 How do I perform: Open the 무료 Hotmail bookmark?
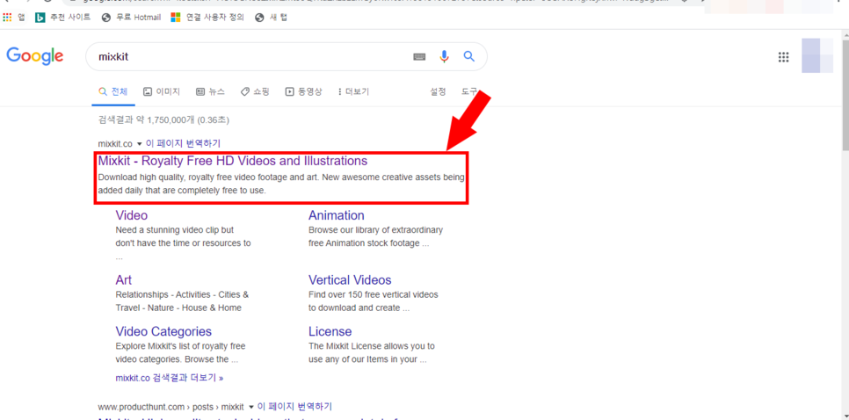click(132, 18)
